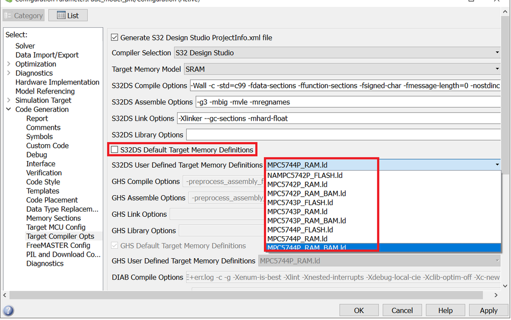Collapse the Code Generation node
Screen dimensions: 511x320
[x=9, y=109]
